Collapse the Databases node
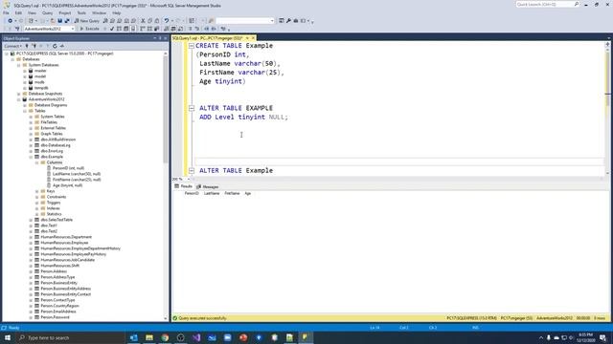This screenshot has height=344, width=613. tap(12, 59)
